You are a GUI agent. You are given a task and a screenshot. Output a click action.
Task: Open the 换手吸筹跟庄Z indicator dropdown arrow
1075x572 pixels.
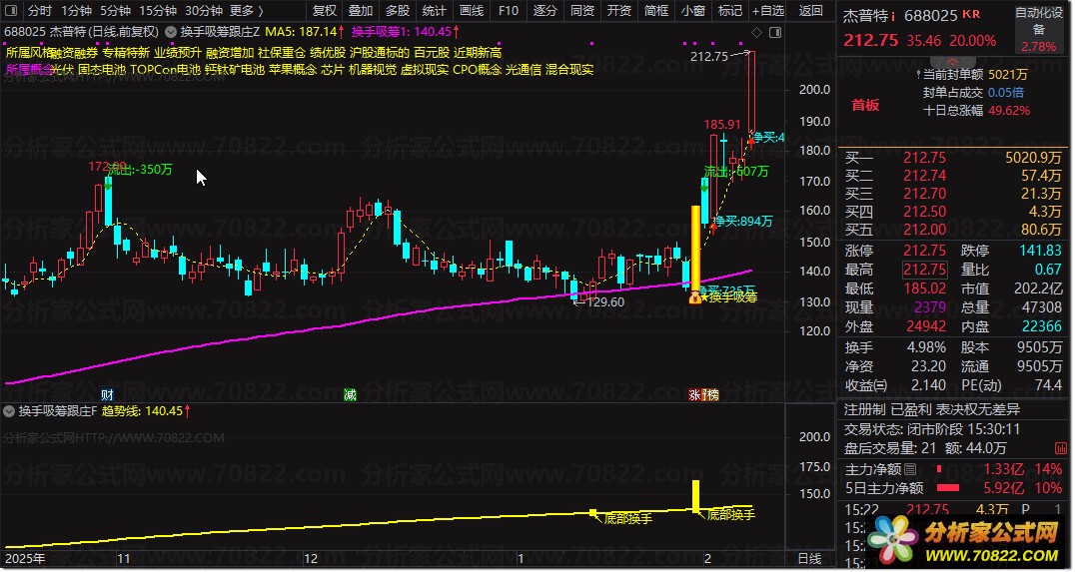tap(171, 32)
